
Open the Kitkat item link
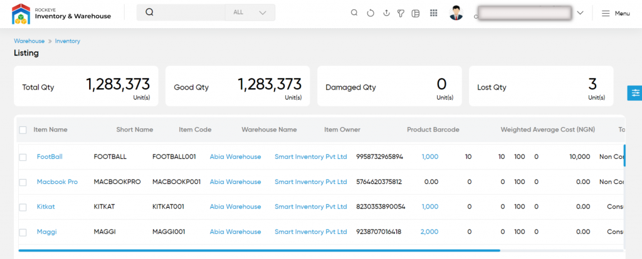coord(46,206)
